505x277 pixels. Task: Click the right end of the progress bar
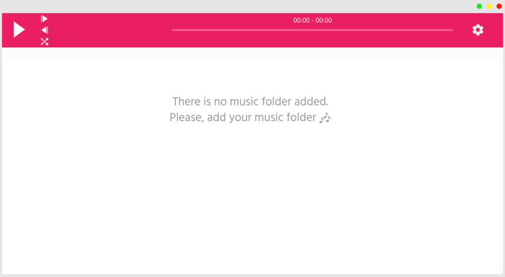coord(452,30)
